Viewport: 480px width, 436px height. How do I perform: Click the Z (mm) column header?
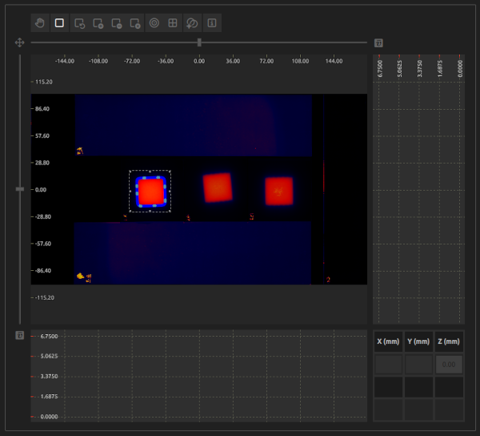click(449, 341)
